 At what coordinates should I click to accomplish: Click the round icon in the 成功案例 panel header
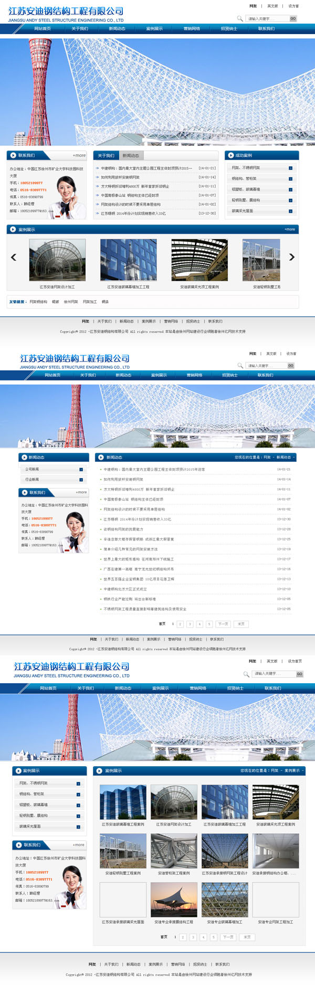point(230,155)
